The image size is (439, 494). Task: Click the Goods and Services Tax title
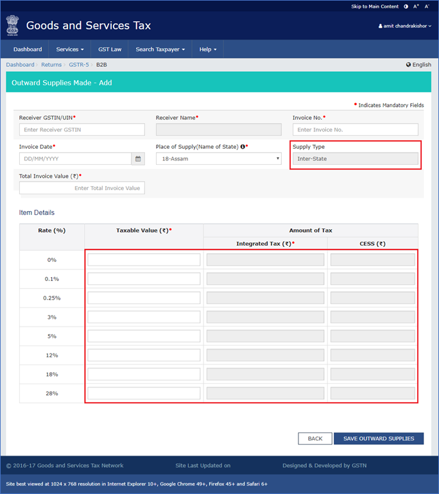[88, 26]
